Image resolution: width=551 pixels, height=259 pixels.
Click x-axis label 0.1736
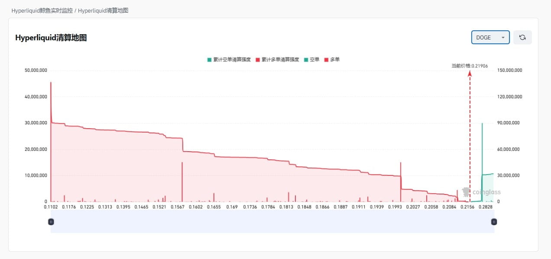[x=250, y=207]
